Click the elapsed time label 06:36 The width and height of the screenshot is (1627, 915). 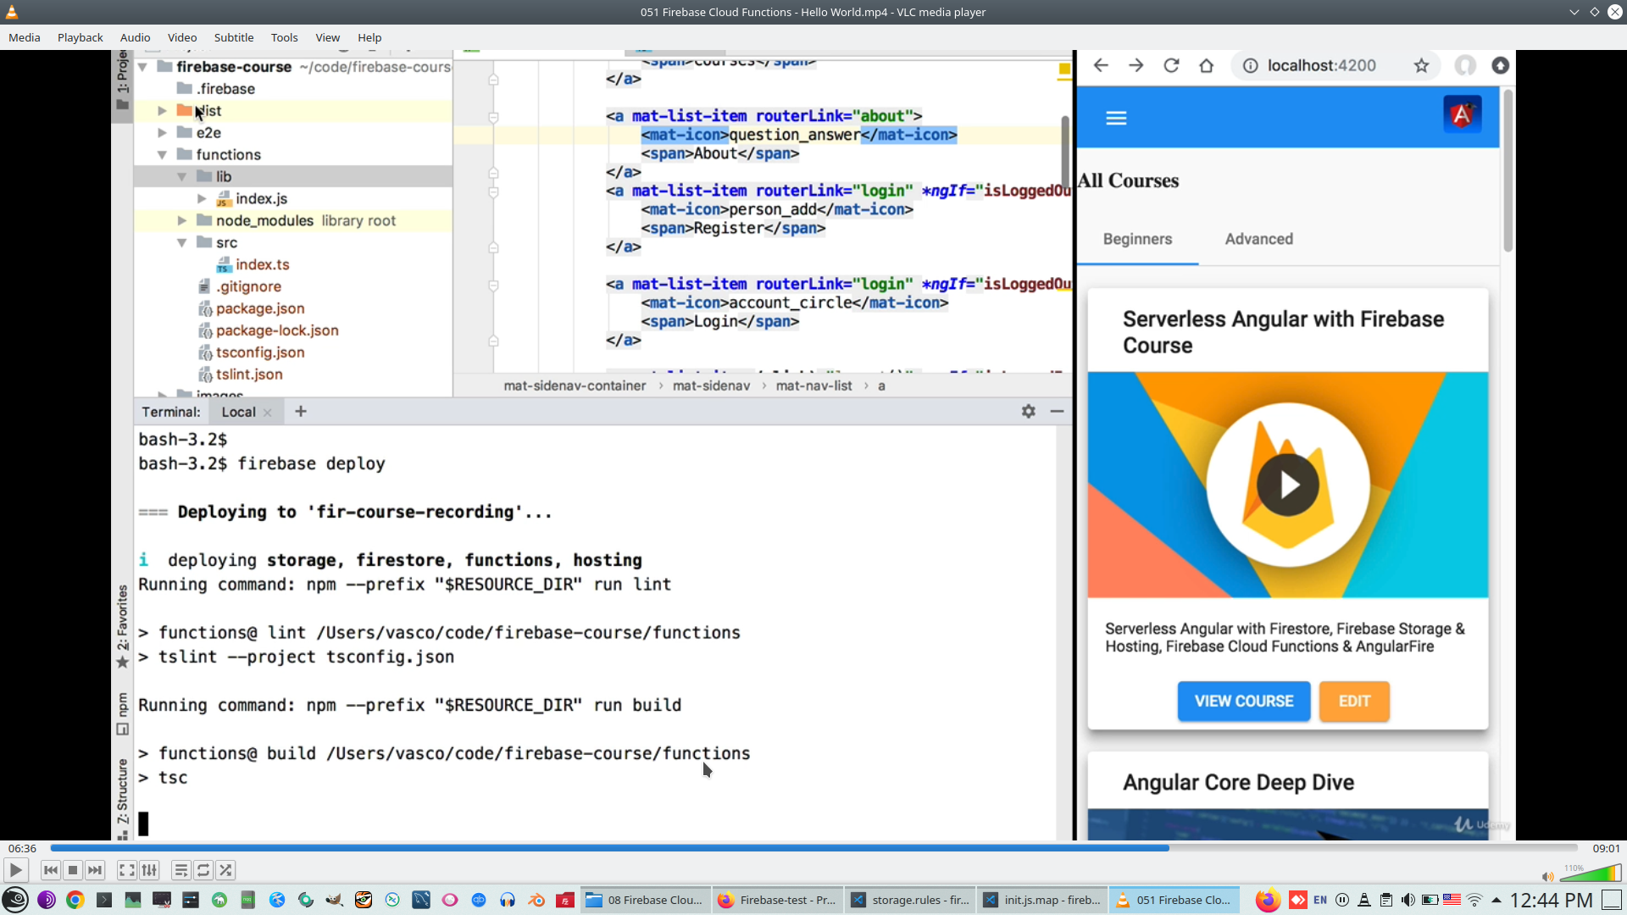[x=23, y=848]
